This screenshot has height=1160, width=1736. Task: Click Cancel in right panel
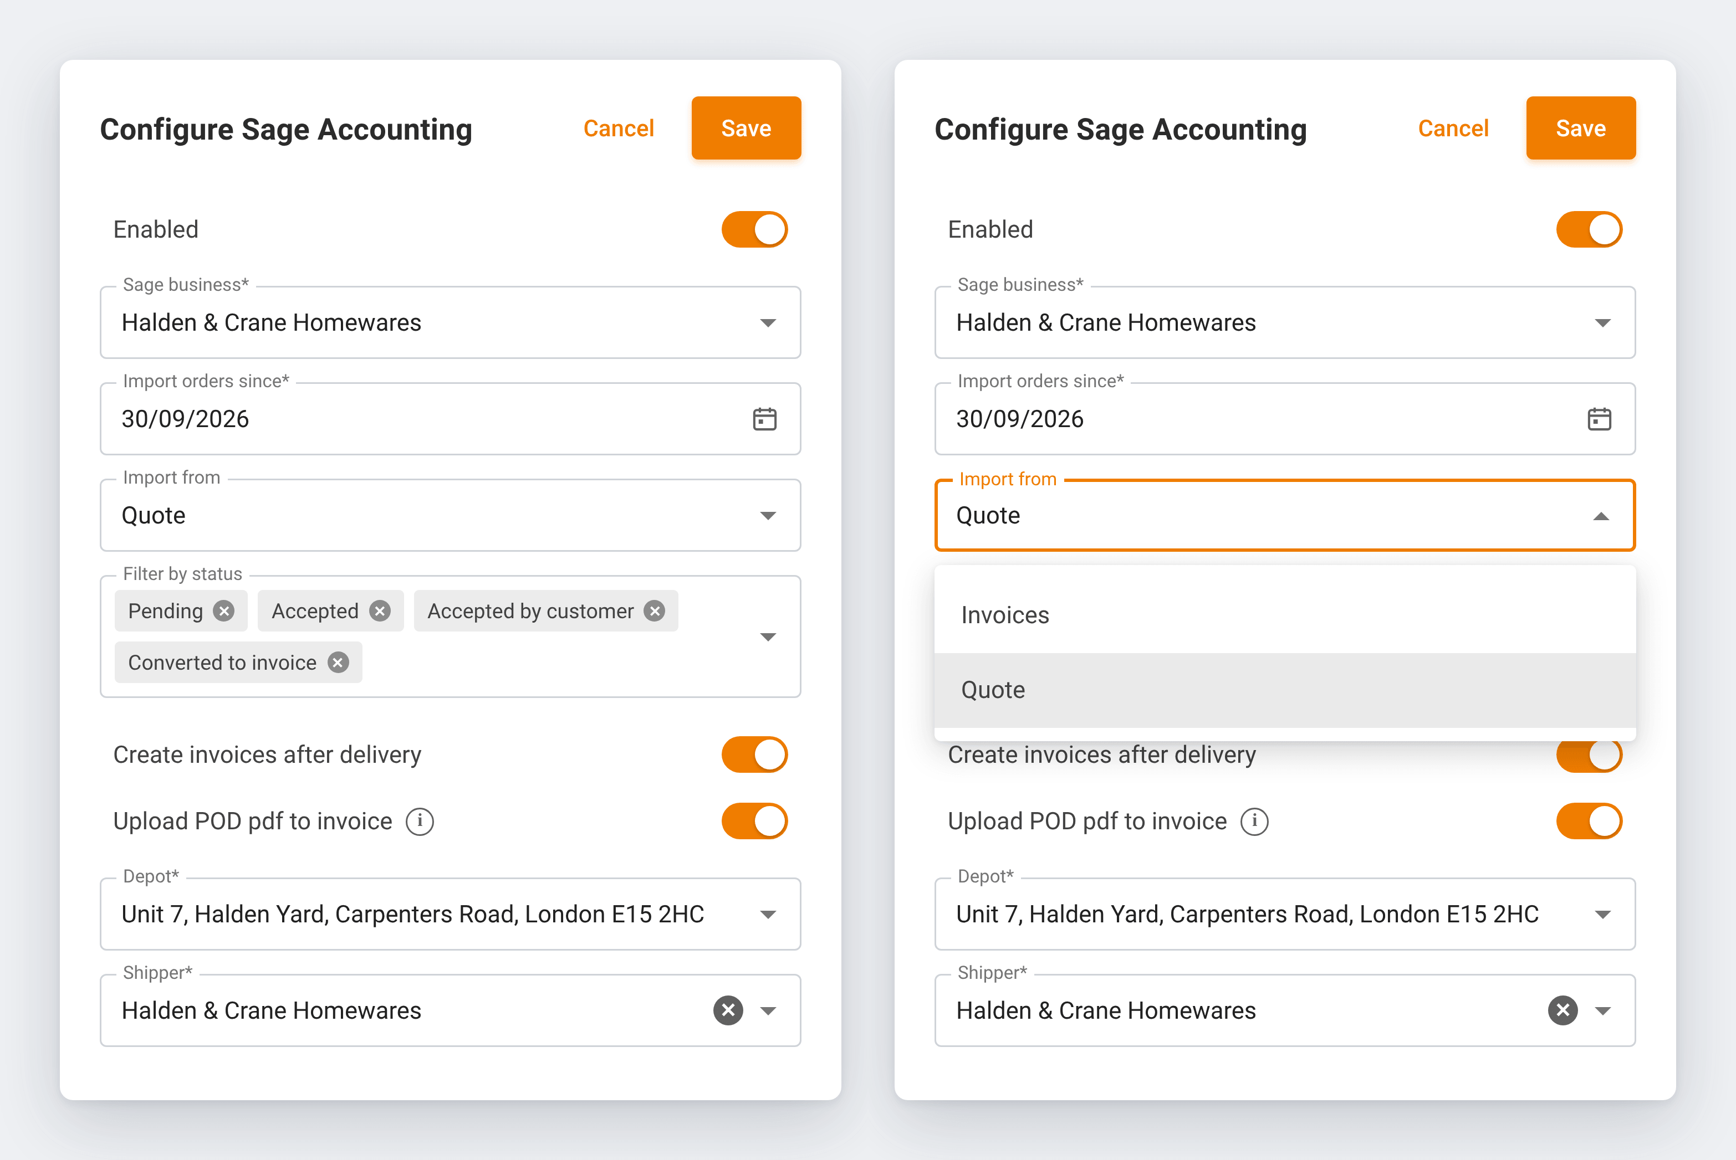[x=1453, y=128]
